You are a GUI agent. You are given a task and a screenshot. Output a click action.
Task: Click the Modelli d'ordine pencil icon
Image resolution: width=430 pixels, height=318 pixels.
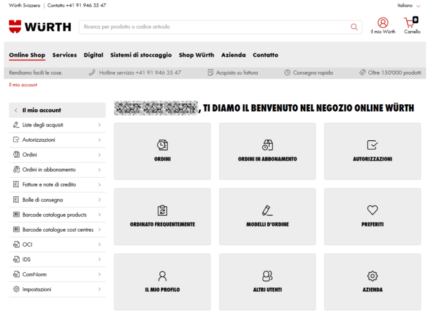[267, 210]
